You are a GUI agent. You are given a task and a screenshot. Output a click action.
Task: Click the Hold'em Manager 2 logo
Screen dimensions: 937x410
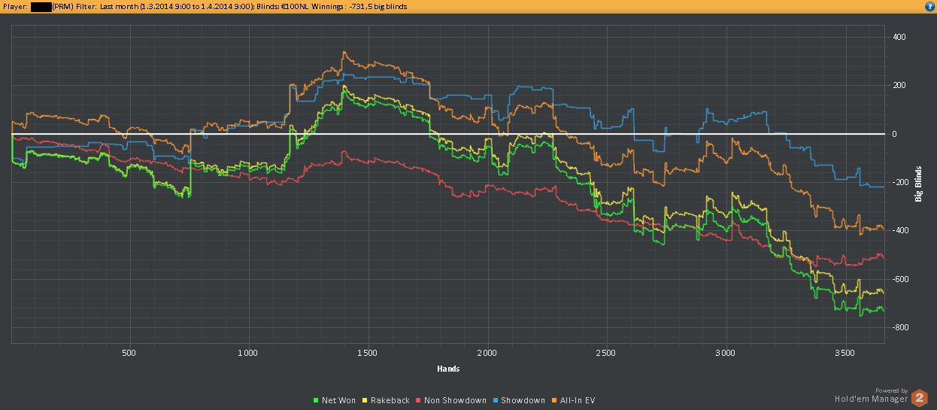pyautogui.click(x=920, y=398)
